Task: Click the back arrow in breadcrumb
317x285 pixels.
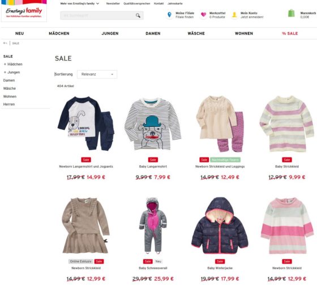Action: [5, 43]
